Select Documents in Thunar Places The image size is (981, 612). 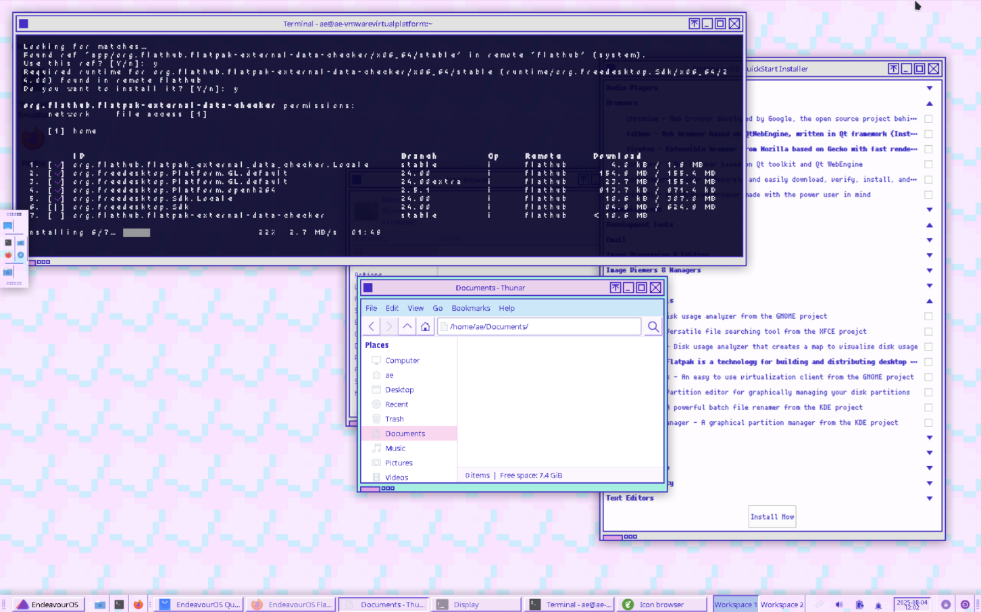click(409, 434)
